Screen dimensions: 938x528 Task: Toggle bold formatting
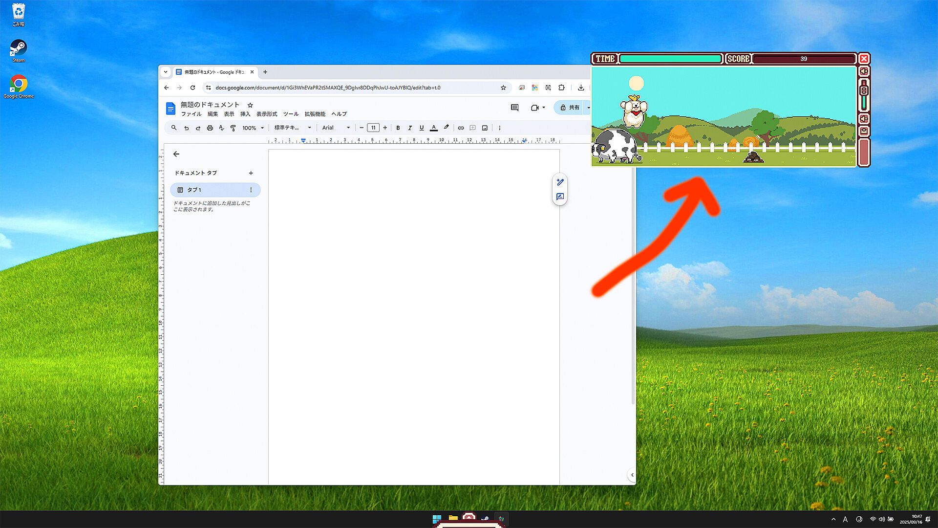coord(398,128)
